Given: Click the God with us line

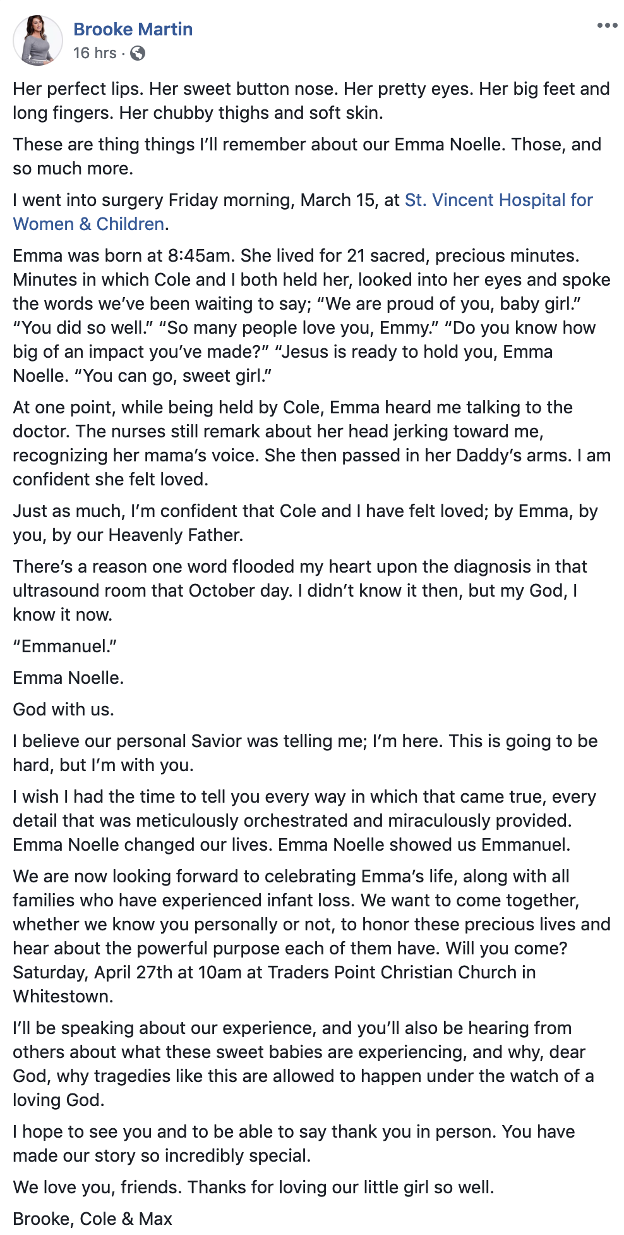Looking at the screenshot, I should 64,710.
